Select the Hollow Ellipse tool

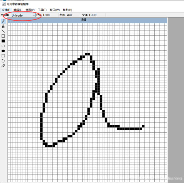[3, 46]
